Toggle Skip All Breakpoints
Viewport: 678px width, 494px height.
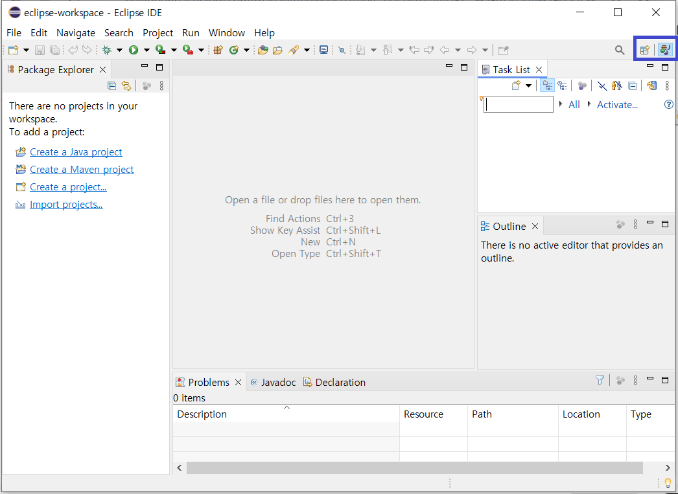point(342,50)
